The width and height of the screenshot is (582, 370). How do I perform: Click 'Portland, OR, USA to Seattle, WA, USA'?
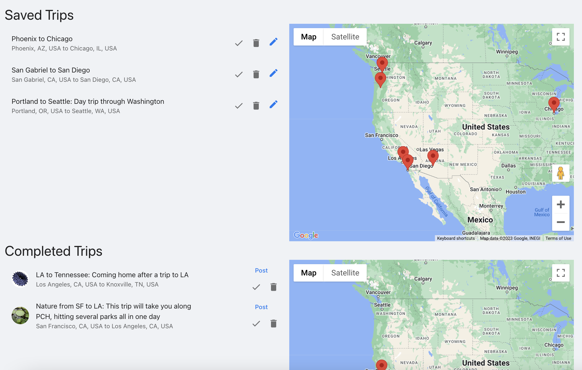(66, 111)
